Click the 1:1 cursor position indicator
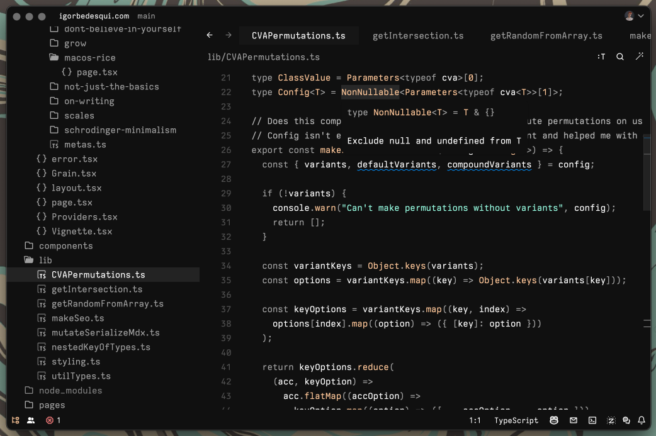The height and width of the screenshot is (436, 656). tap(475, 420)
